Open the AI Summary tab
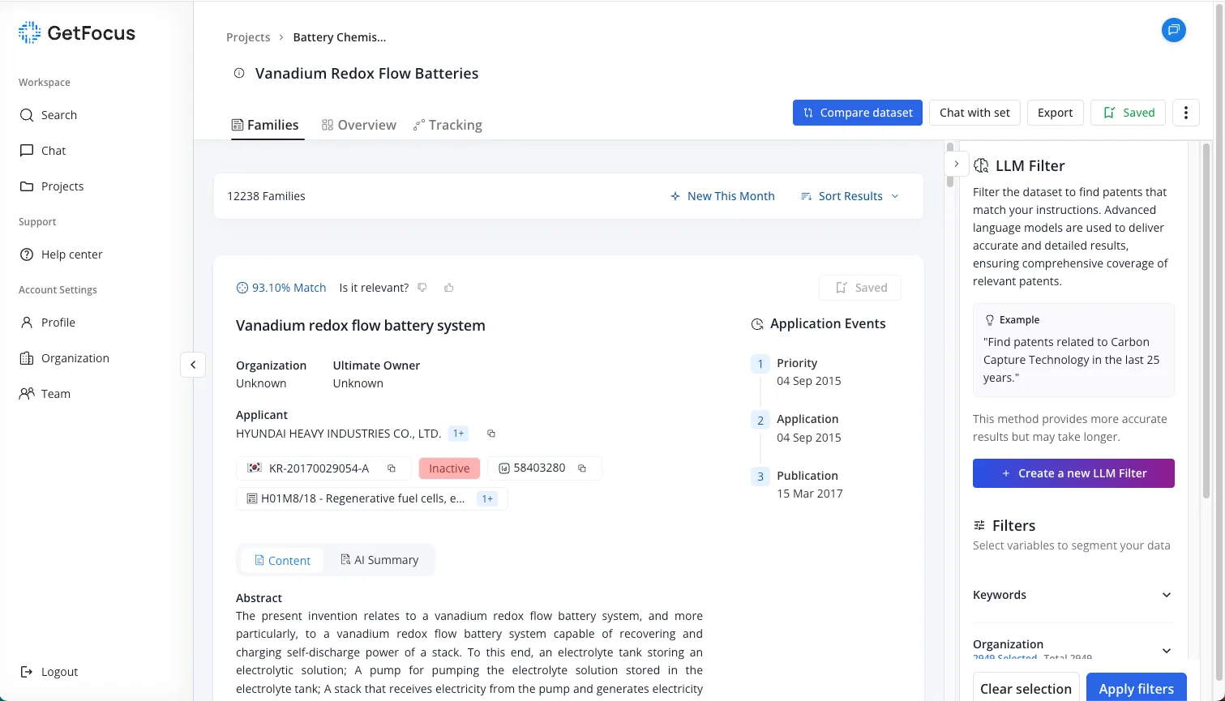The width and height of the screenshot is (1225, 701). tap(379, 560)
